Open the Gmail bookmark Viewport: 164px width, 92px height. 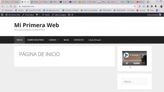coord(131,10)
